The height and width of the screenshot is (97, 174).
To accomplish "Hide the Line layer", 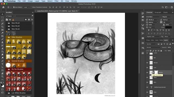I will [x=147, y=68].
